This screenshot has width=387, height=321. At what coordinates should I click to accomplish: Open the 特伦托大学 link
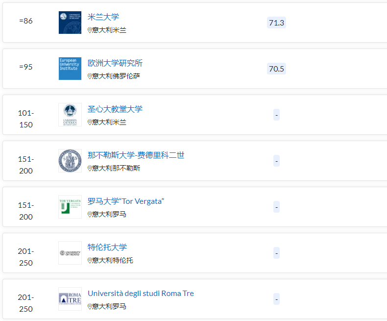(107, 247)
